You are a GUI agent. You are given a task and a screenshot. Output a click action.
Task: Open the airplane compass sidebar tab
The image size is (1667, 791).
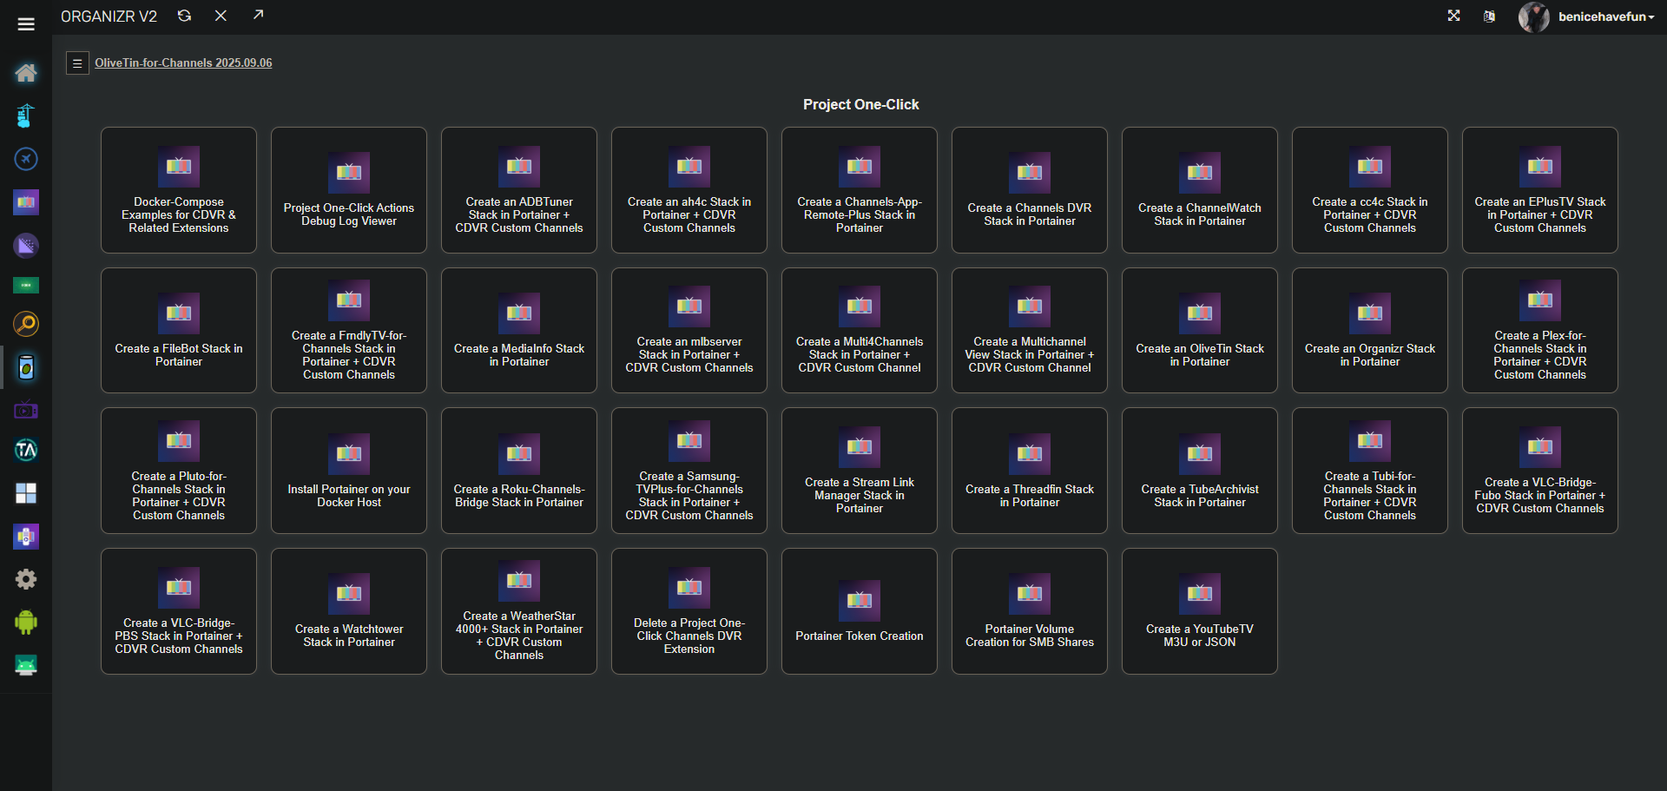(26, 159)
